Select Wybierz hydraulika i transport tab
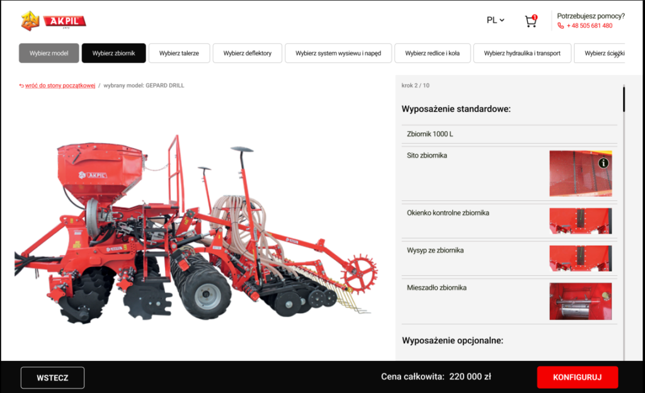 point(522,54)
